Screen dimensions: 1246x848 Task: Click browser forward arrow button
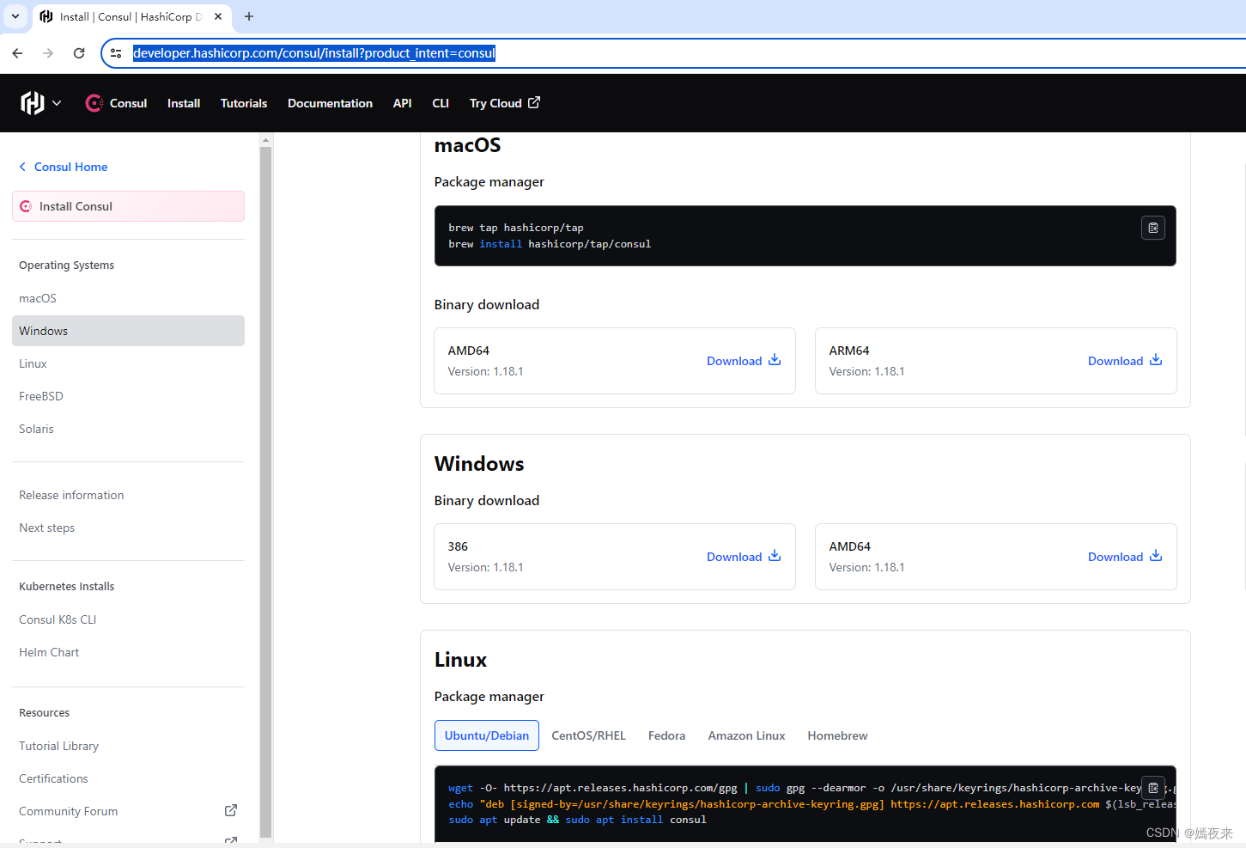pos(48,53)
